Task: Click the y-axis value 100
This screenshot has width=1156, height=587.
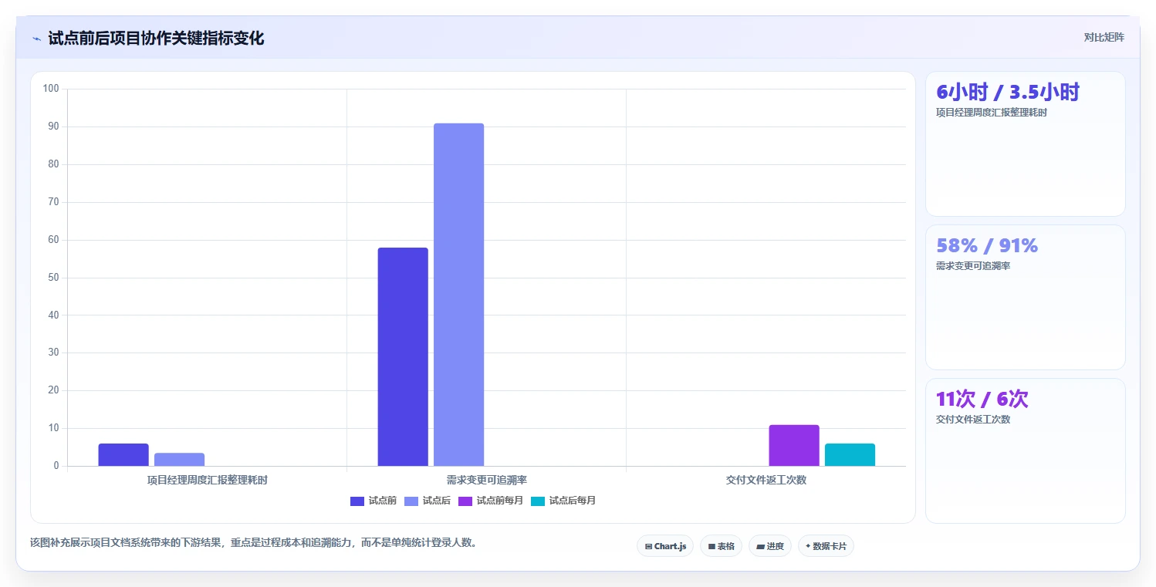Action: (x=51, y=89)
